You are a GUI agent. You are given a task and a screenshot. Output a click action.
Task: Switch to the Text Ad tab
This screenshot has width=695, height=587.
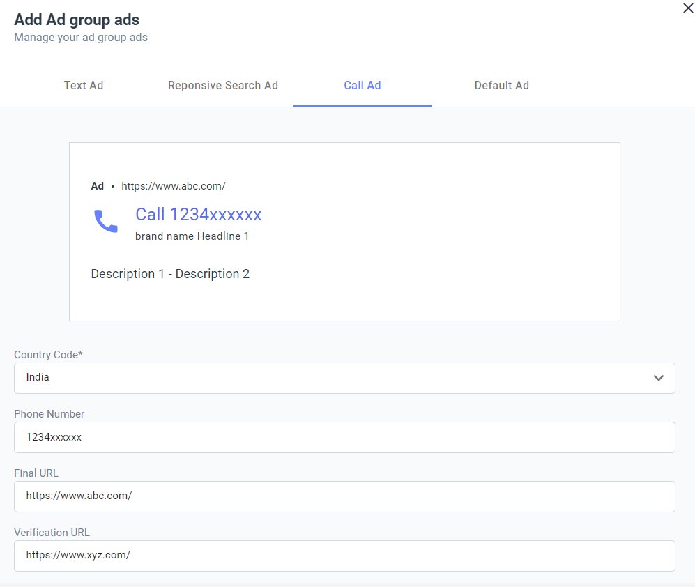(84, 85)
